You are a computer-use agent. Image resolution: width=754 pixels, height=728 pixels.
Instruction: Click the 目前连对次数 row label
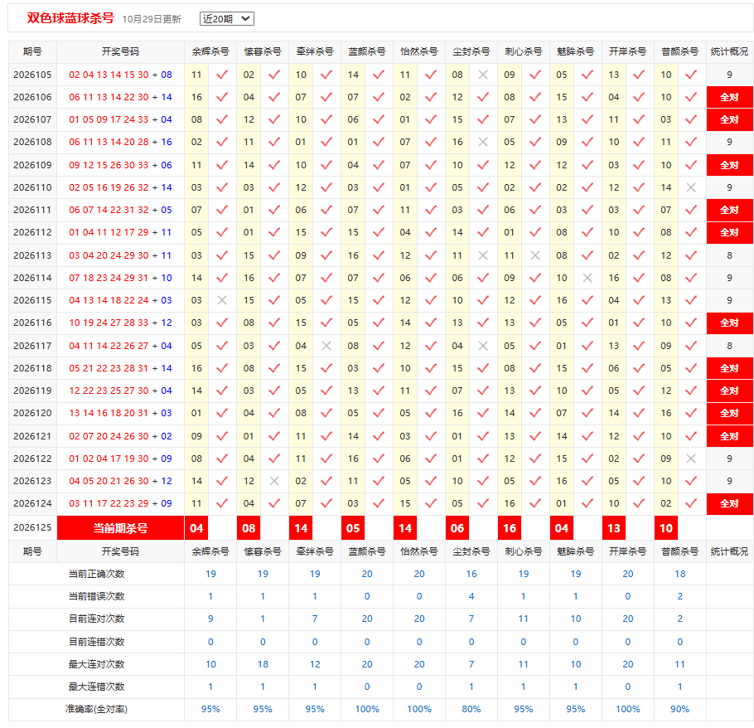point(97,619)
